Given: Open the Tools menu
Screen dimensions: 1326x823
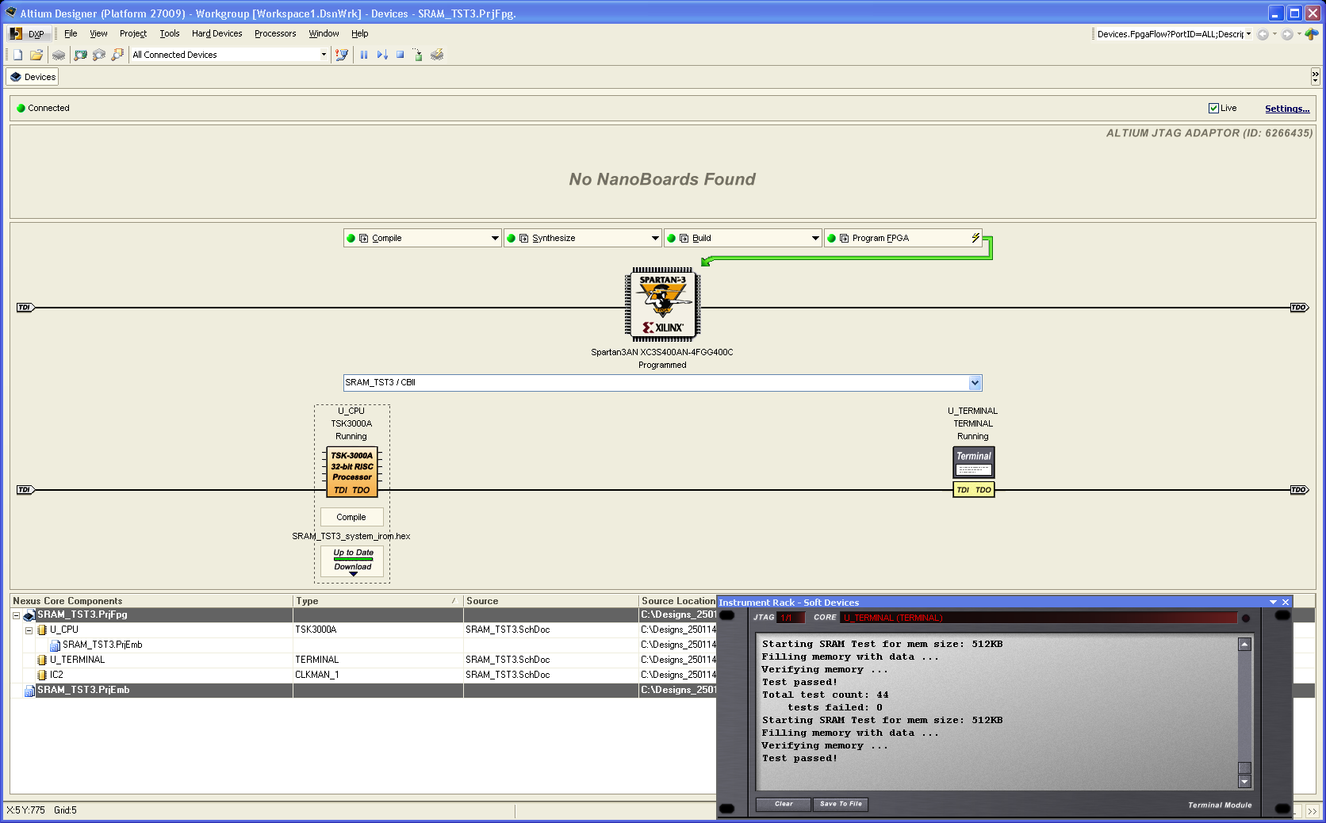Looking at the screenshot, I should [170, 33].
